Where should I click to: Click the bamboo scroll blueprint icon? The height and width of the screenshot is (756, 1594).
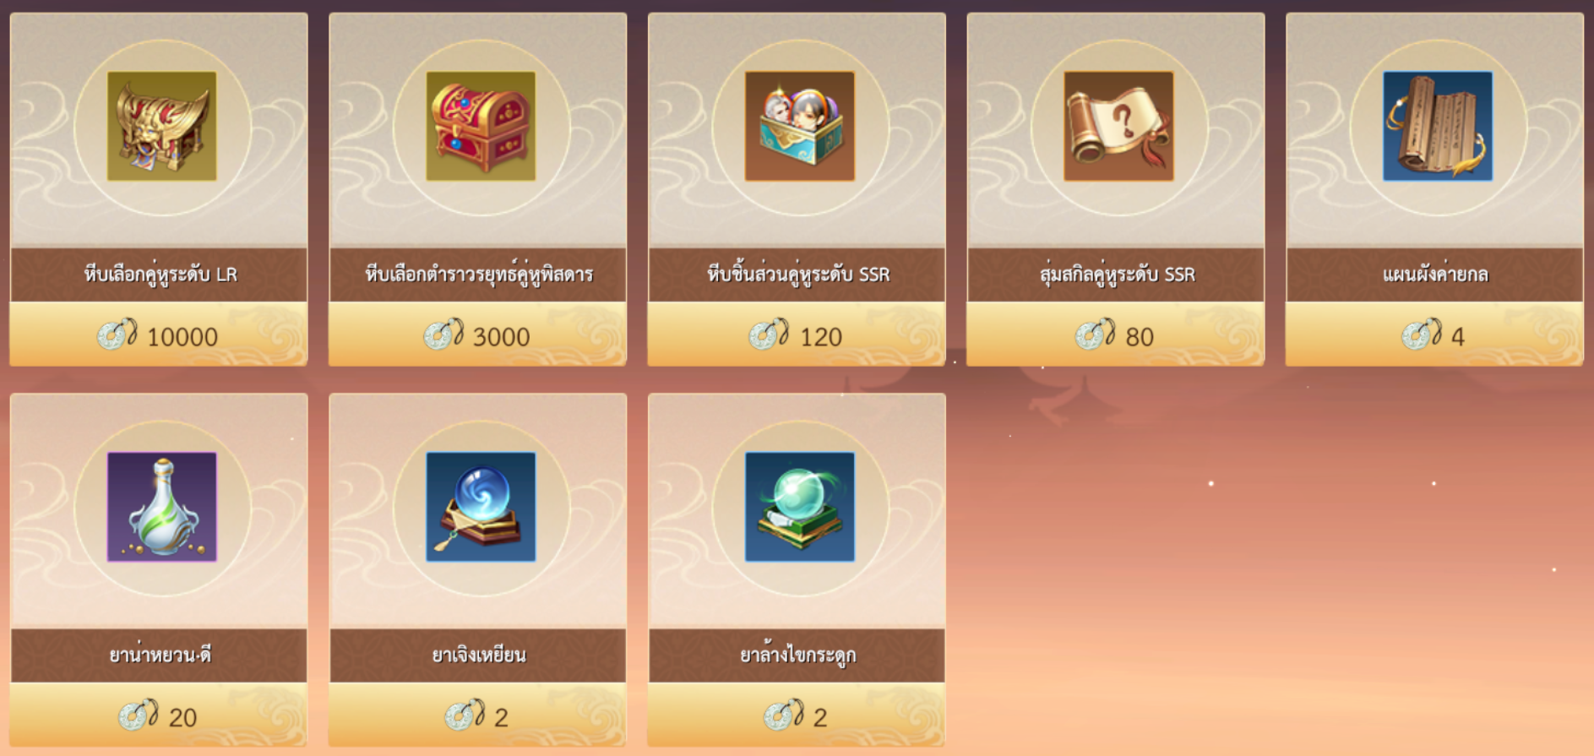(1437, 126)
